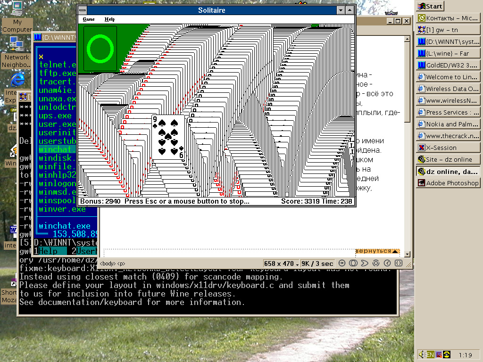Viewport: 483px width, 362px height.
Task: Switch to GoldED/W32 taskbar button
Action: (x=448, y=65)
